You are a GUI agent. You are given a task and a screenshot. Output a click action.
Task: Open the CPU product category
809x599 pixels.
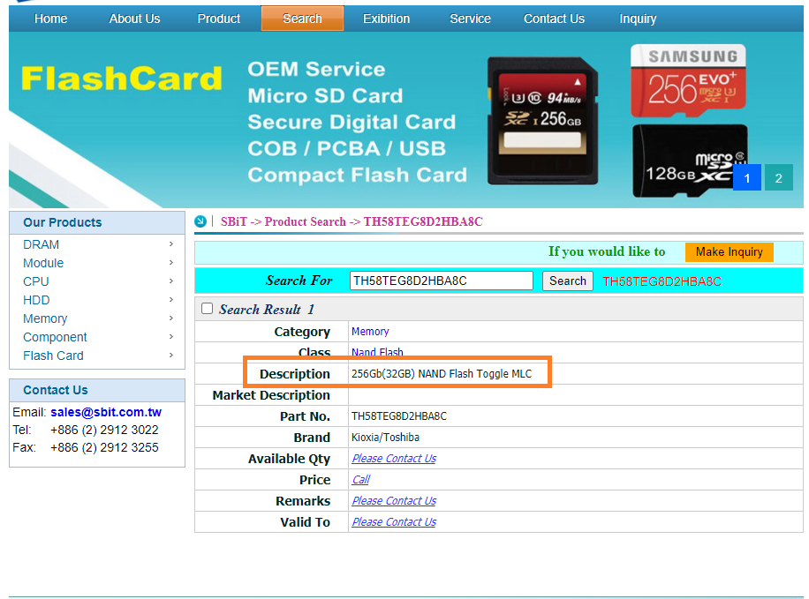[x=36, y=281]
